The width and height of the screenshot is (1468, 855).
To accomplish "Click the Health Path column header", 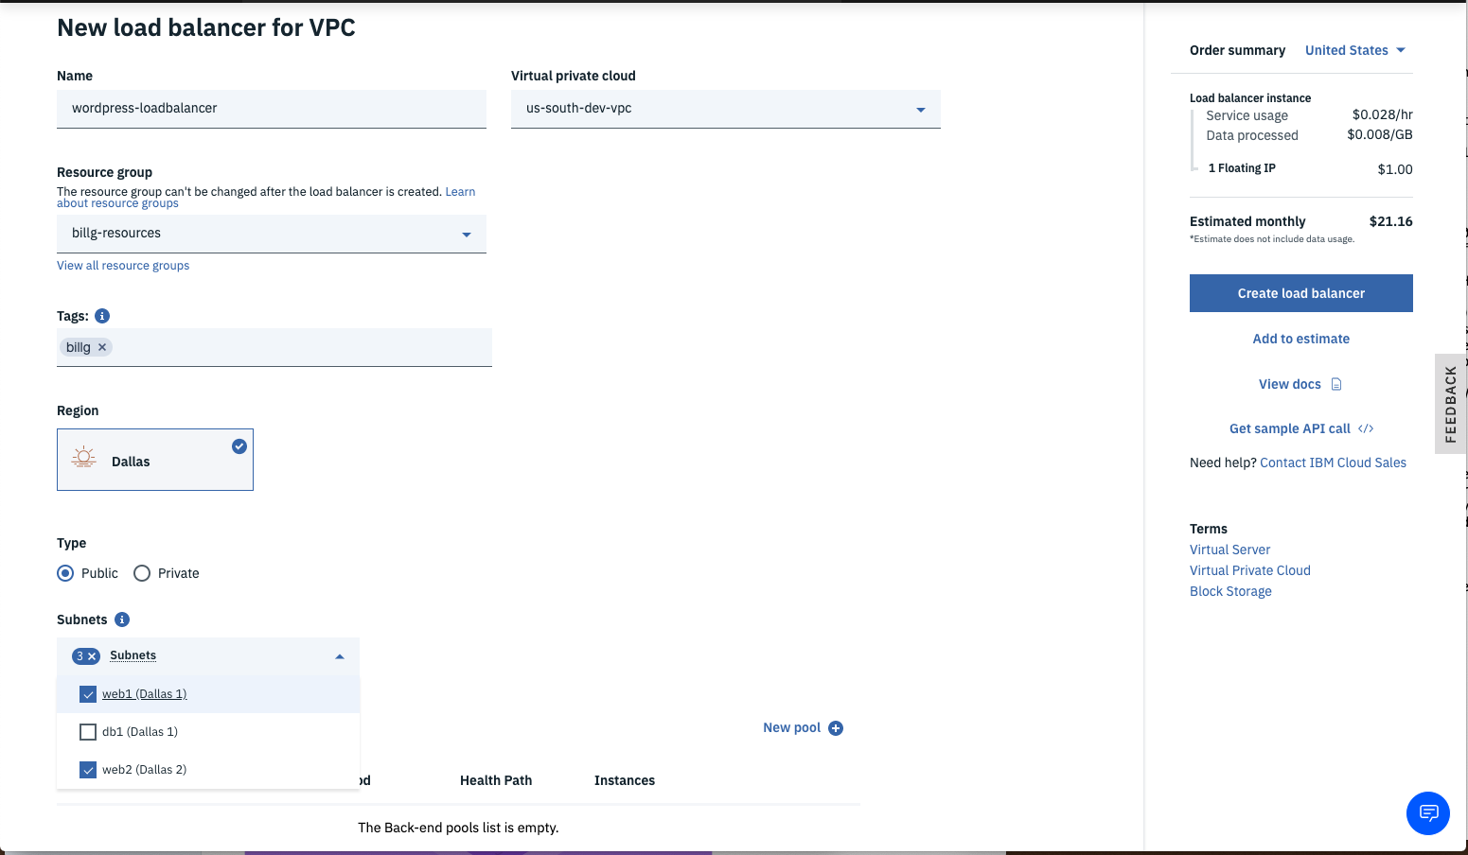I will click(496, 780).
